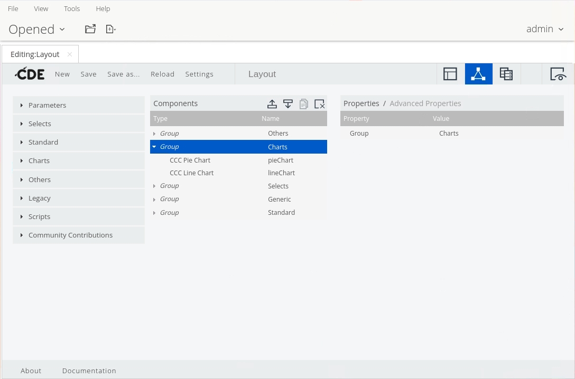Click the new file icon

pyautogui.click(x=110, y=29)
